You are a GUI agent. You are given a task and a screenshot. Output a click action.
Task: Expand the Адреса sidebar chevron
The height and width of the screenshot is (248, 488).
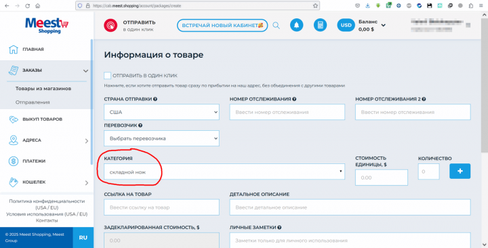(87, 141)
